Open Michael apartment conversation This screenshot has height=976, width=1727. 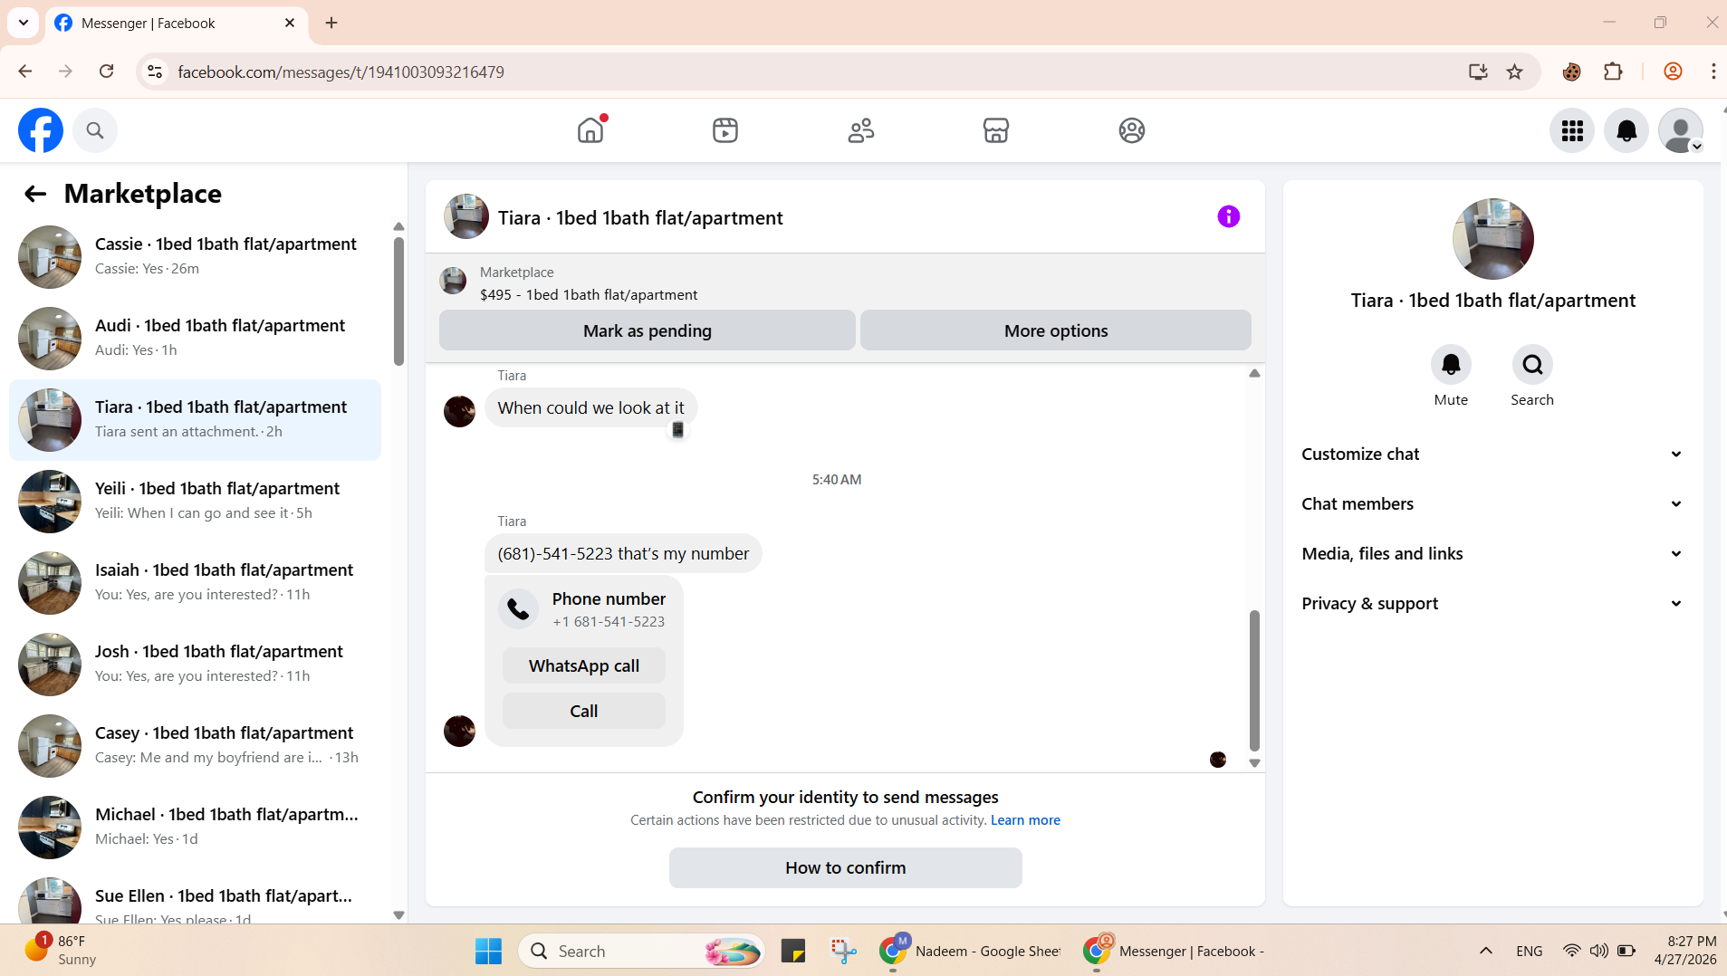pyautogui.click(x=195, y=828)
